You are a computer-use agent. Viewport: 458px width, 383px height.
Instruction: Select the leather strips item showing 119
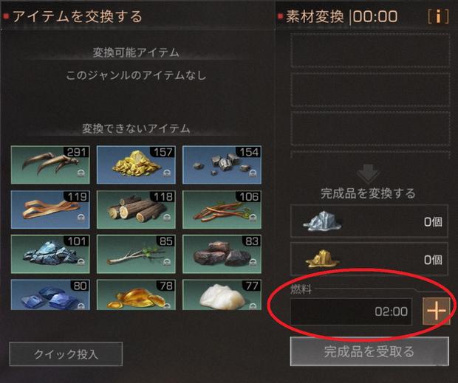pos(50,210)
